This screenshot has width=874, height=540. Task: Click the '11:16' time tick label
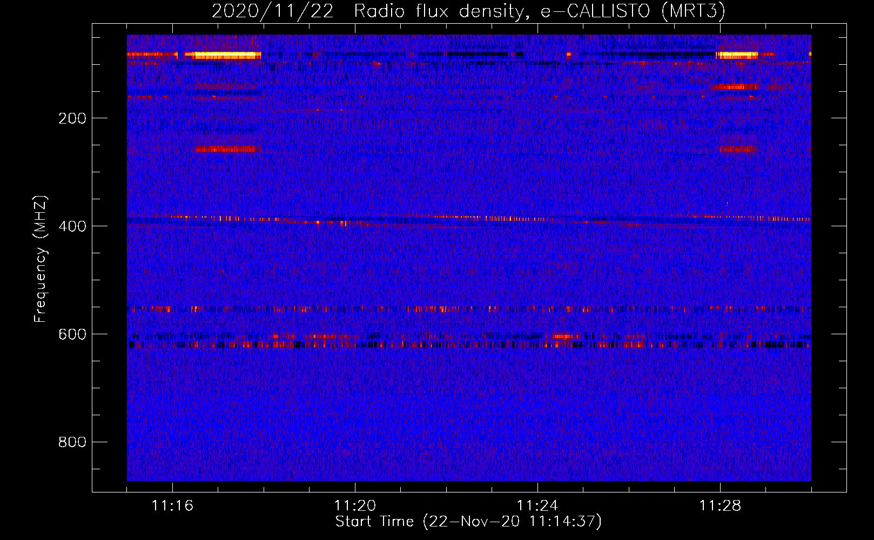point(172,506)
